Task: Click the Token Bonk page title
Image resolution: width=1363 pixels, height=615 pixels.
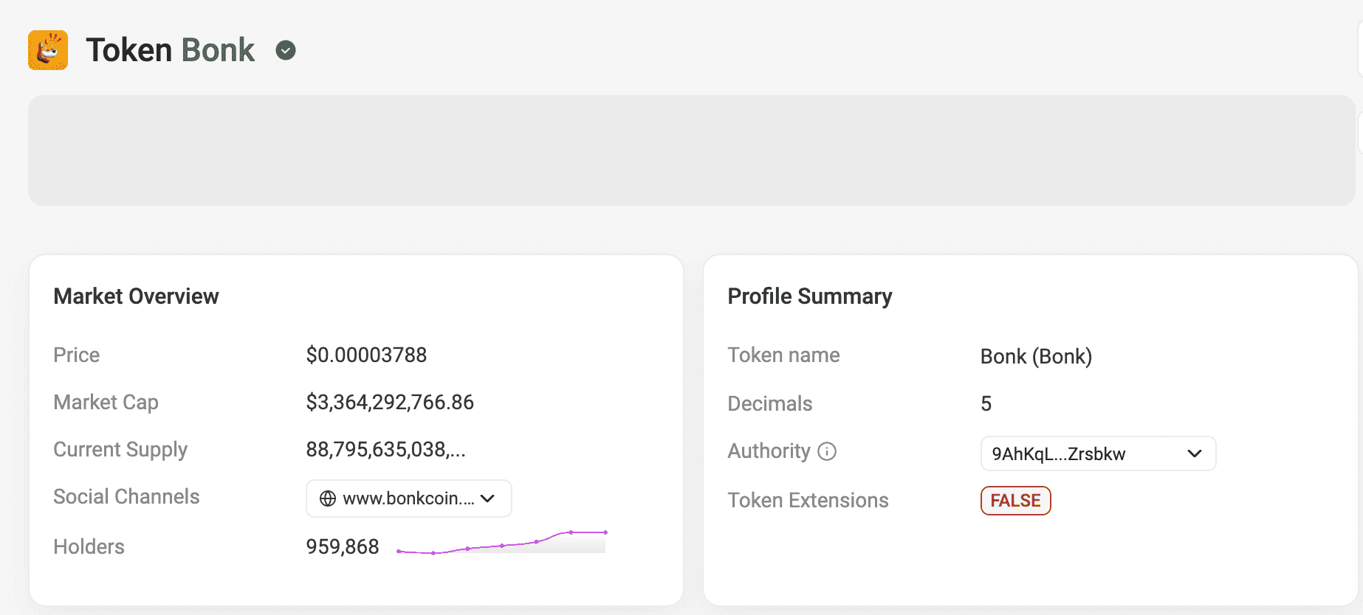Action: (x=170, y=50)
